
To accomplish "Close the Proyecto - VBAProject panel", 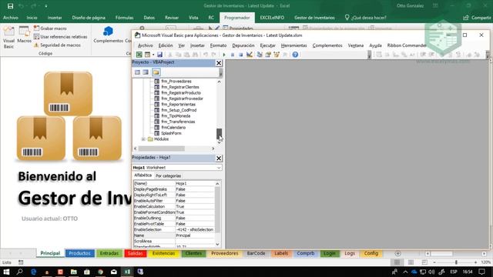I will click(x=219, y=63).
